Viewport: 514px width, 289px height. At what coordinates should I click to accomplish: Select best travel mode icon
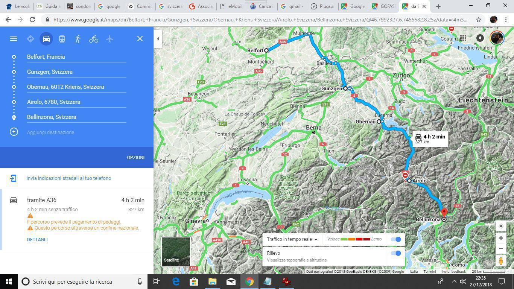[30, 39]
